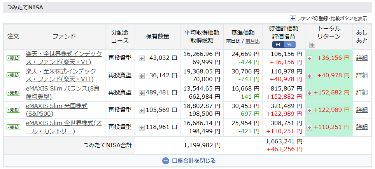
Task: Open 楽天・全米株式インデックス・ファンド link
Action: coord(61,75)
